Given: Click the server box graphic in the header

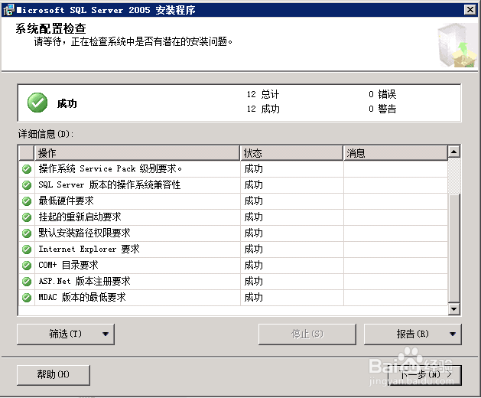Looking at the screenshot, I should tap(457, 45).
